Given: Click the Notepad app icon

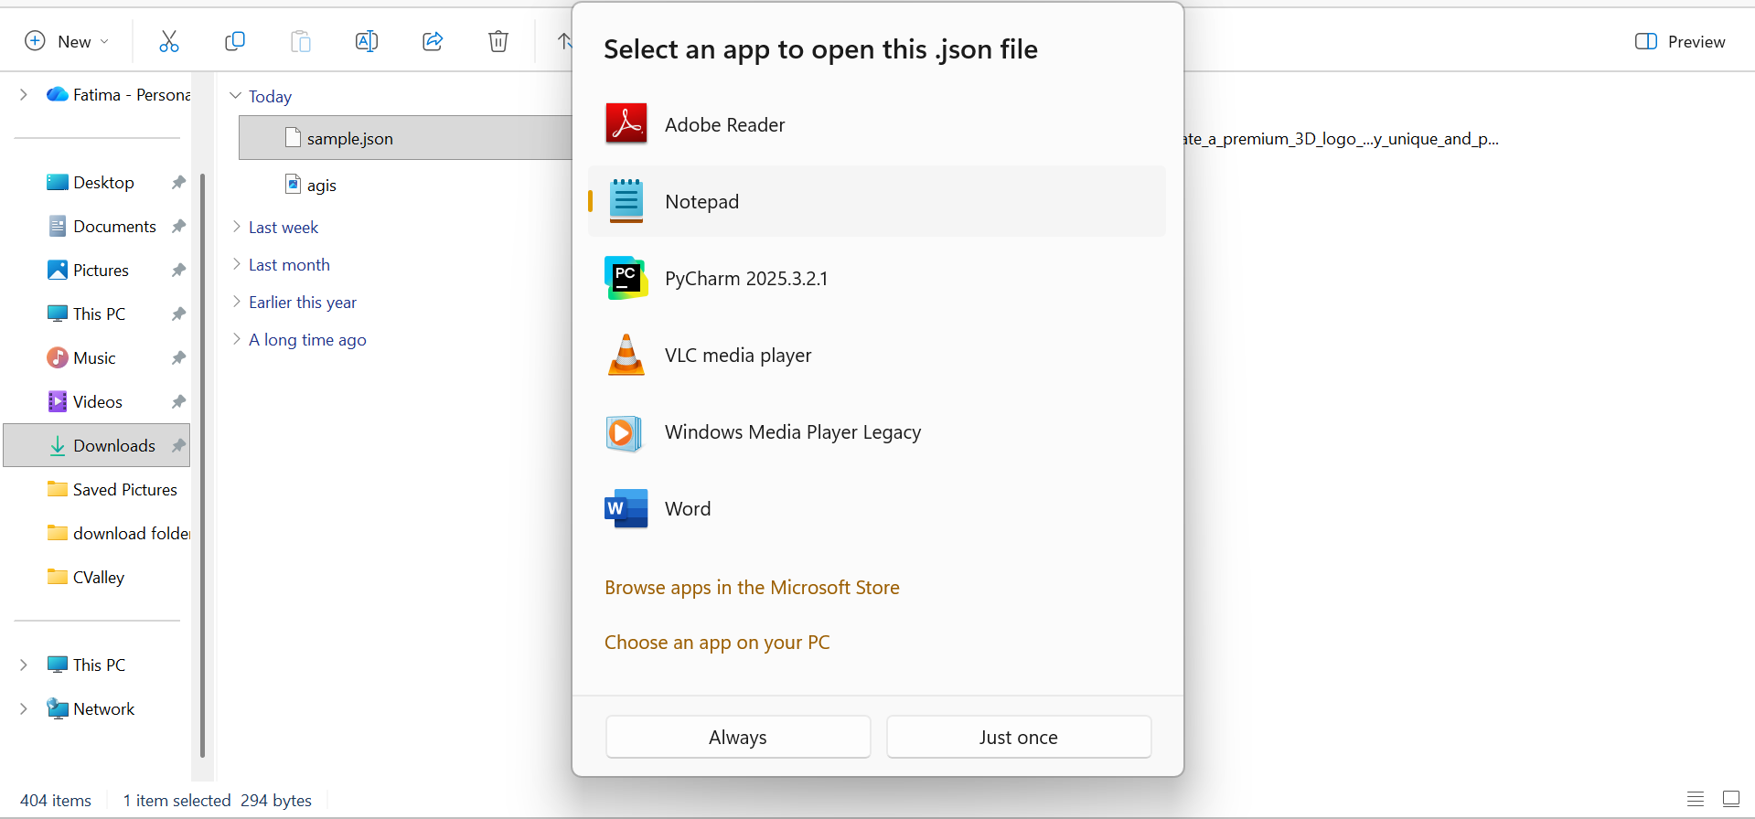Looking at the screenshot, I should [626, 201].
